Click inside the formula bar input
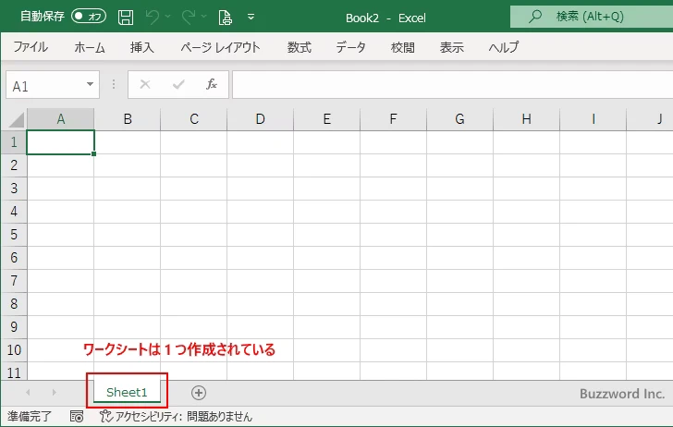The image size is (673, 427). [452, 84]
